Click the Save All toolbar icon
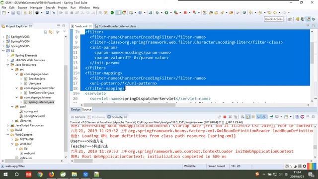The height and width of the screenshot is (179, 318). coord(18,12)
